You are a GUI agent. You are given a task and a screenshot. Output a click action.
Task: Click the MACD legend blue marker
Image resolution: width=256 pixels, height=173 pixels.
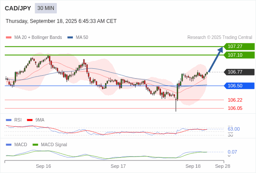[9, 144]
